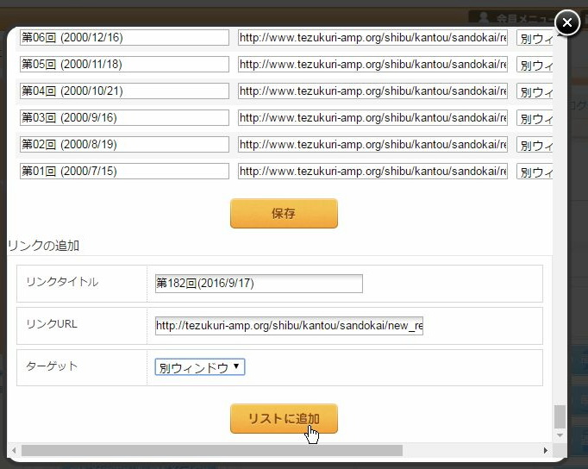This screenshot has height=469, width=588.
Task: Select the 第05回 (2000/11/18) title field
Action: (x=124, y=65)
